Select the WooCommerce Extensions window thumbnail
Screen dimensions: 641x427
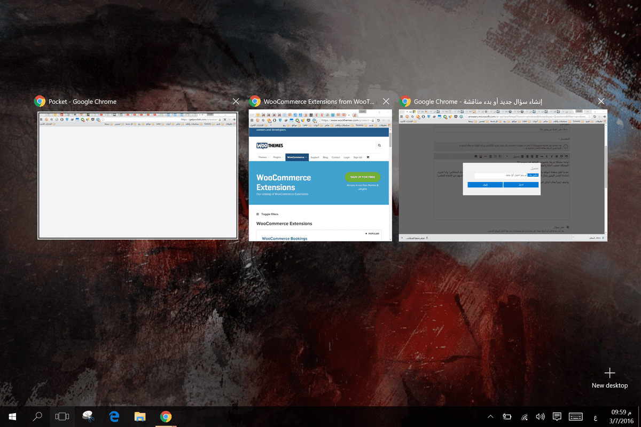320,175
